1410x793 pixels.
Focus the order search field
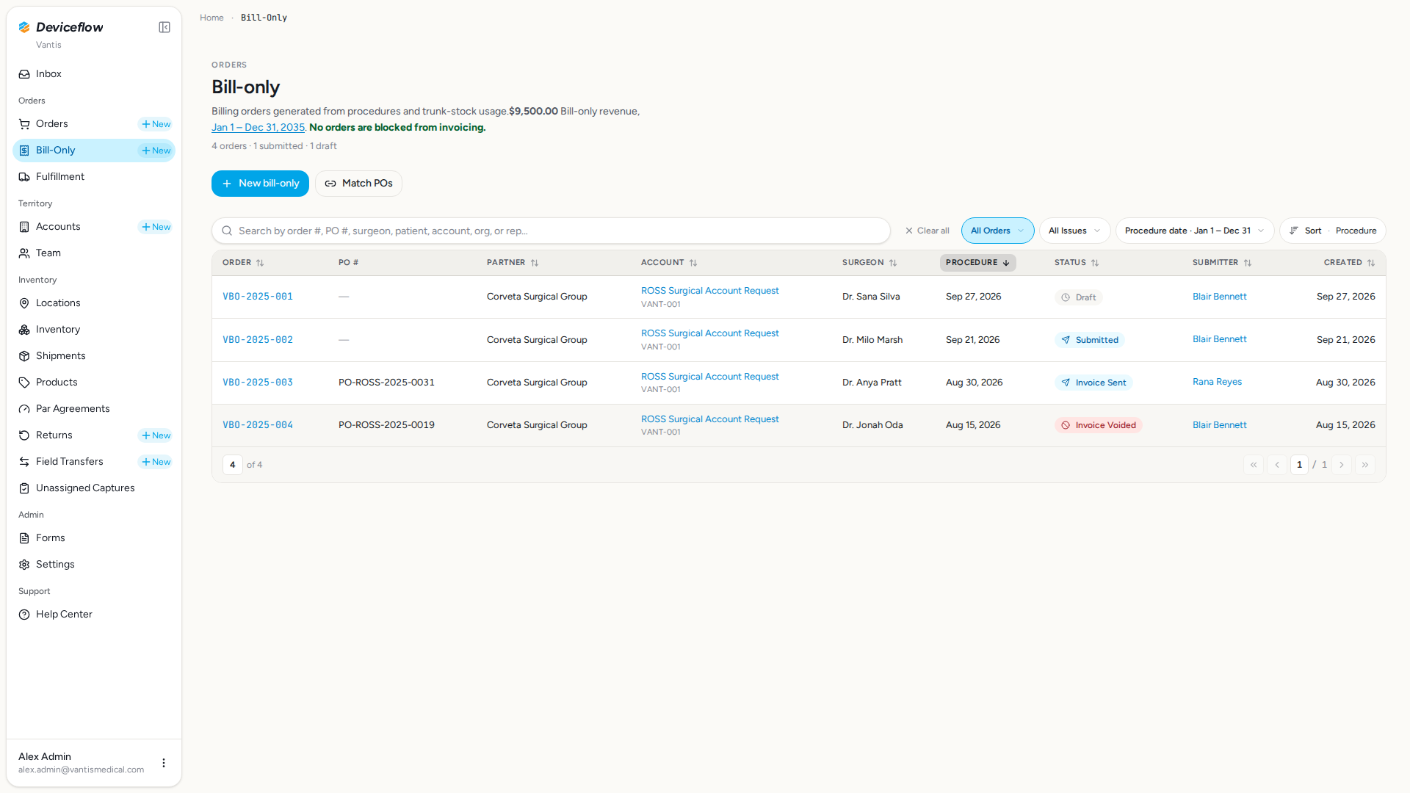point(551,231)
